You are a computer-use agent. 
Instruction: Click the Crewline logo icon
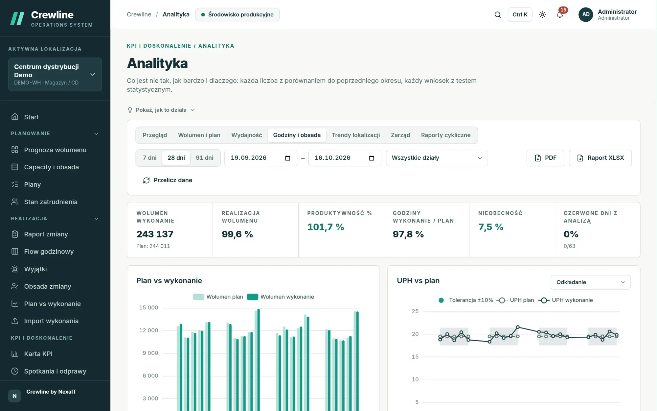[x=17, y=18]
